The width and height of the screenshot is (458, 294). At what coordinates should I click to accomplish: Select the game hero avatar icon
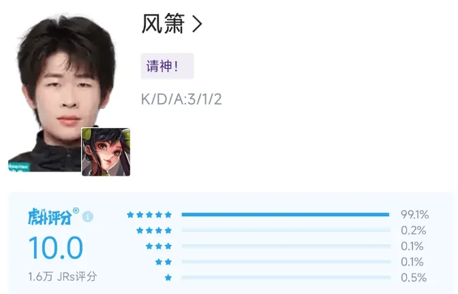point(106,152)
